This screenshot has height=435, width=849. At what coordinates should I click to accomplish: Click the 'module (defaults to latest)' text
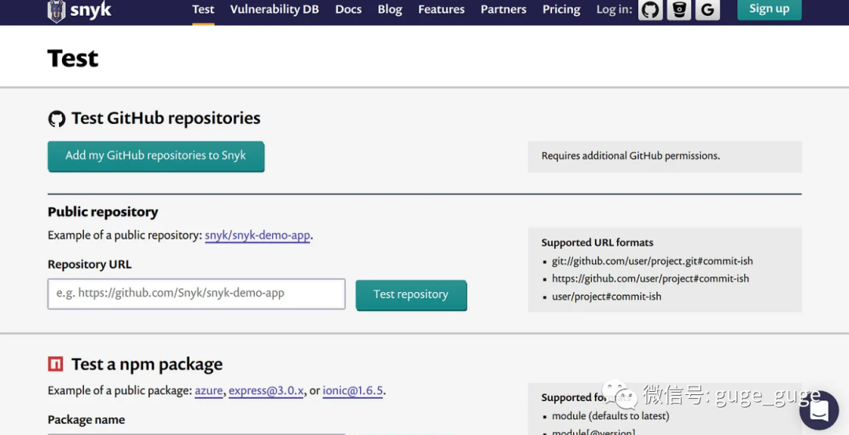click(610, 415)
